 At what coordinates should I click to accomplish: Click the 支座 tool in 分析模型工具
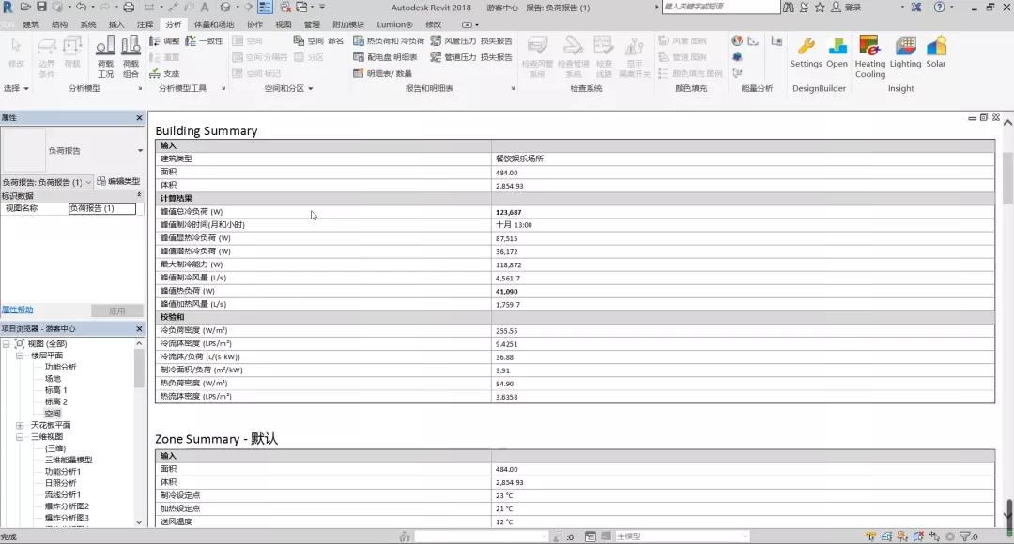tap(164, 72)
